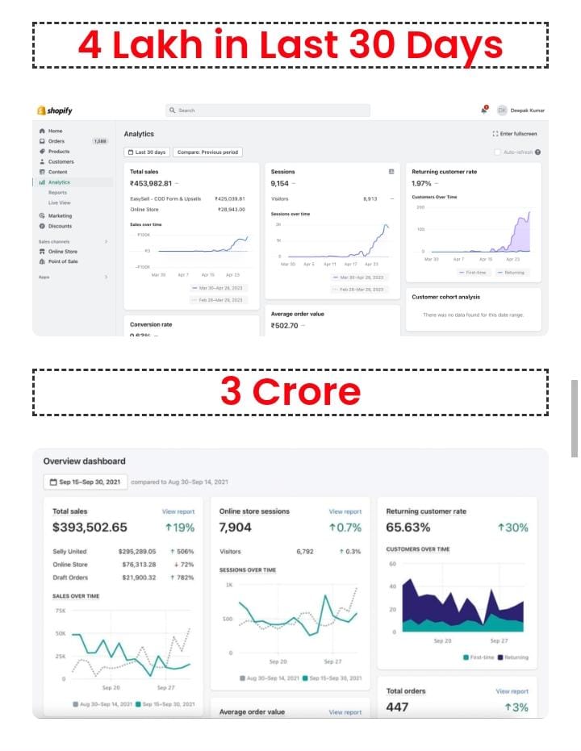This screenshot has height=751, width=581.
Task: Select Live View under Analytics
Action: point(59,202)
